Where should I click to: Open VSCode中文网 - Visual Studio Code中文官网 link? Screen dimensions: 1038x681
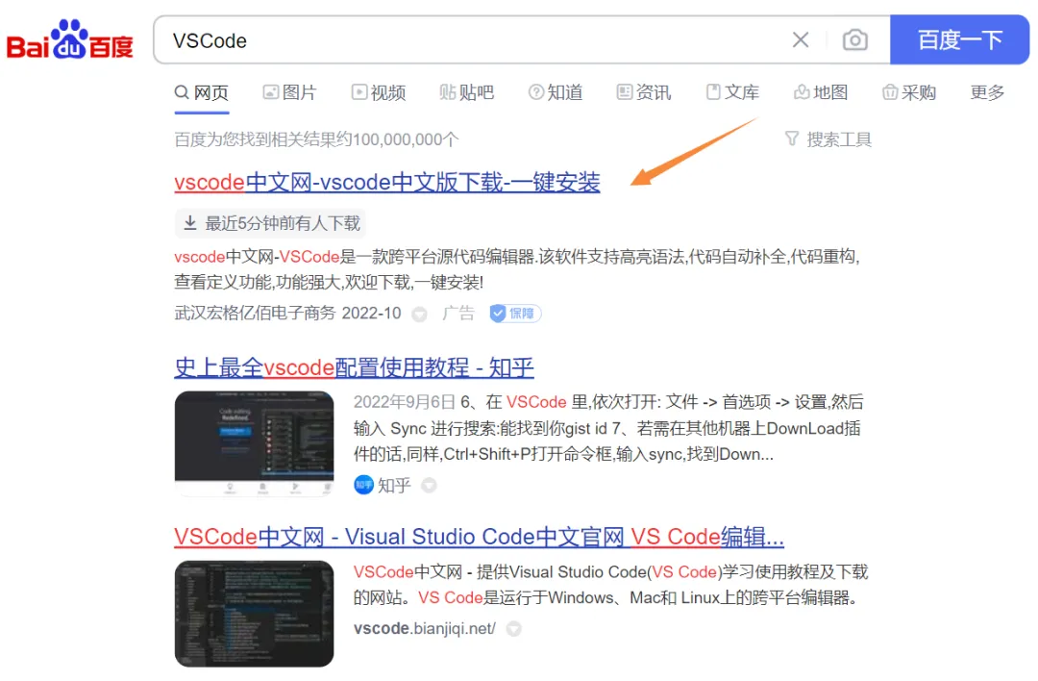coord(480,537)
